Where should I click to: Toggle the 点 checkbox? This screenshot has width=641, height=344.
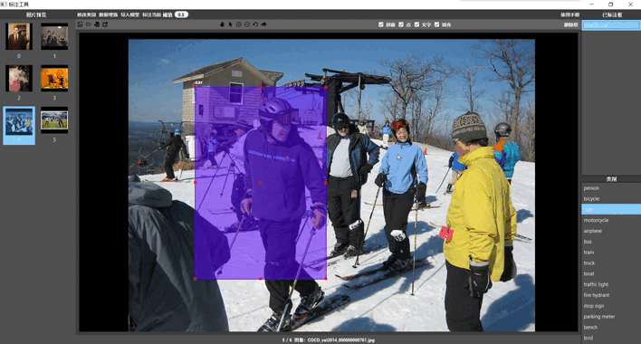(401, 24)
